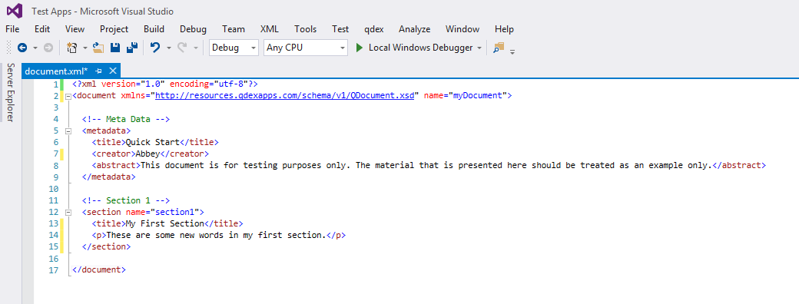Save document.xml with the Save icon
Screen dimensions: 799x304
115,48
